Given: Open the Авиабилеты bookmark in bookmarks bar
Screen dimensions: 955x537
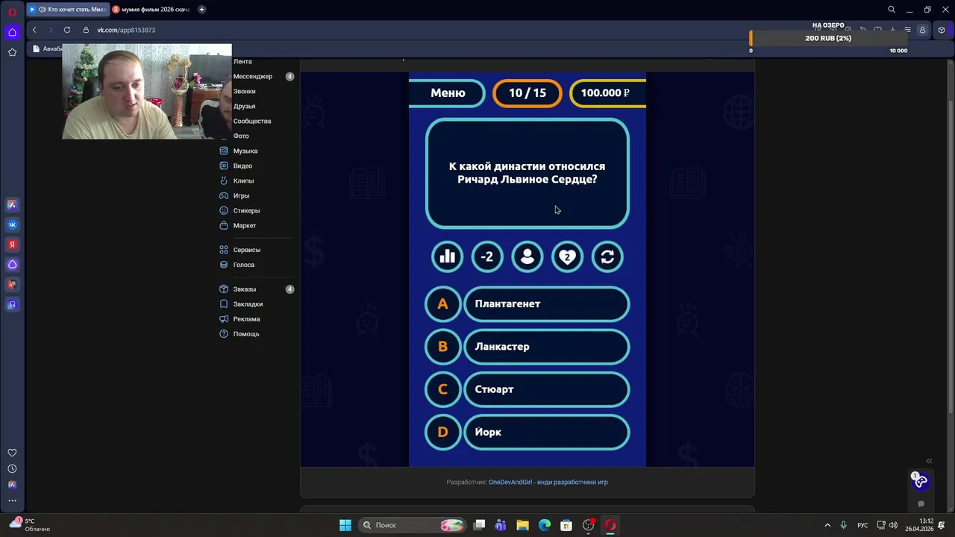Looking at the screenshot, I should click(x=48, y=49).
